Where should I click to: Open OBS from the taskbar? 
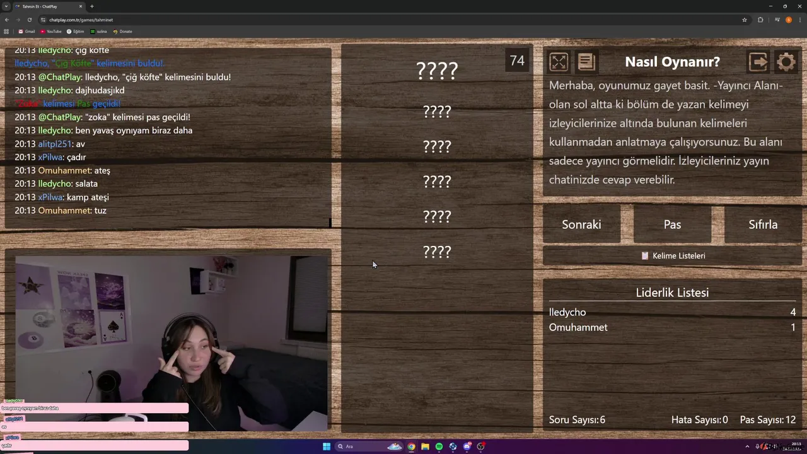pos(480,446)
